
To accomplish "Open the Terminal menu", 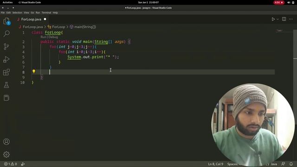I will (x=46, y=13).
